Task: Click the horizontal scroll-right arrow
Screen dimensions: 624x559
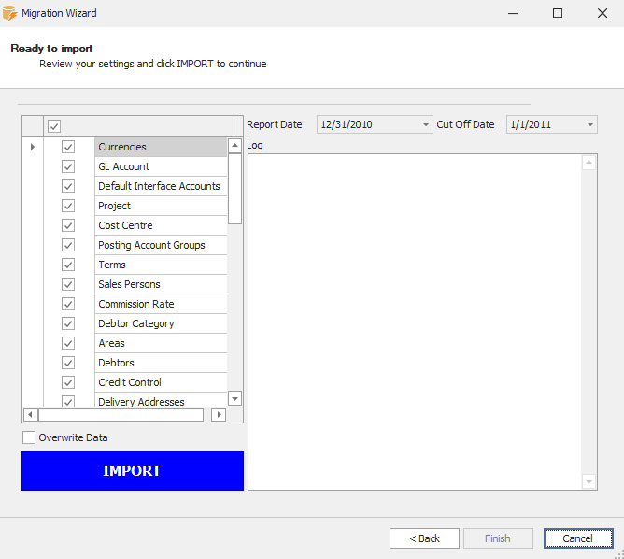Action: click(219, 414)
